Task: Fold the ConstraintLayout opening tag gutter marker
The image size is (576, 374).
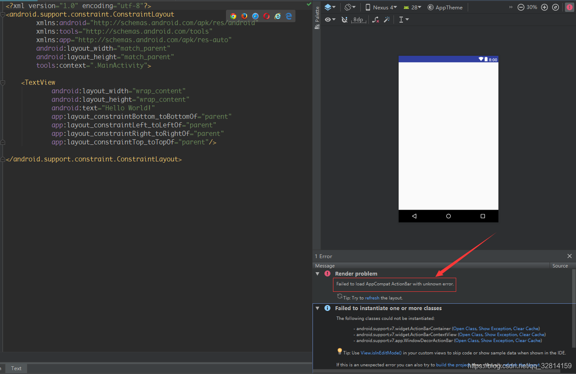Action: coord(3,14)
